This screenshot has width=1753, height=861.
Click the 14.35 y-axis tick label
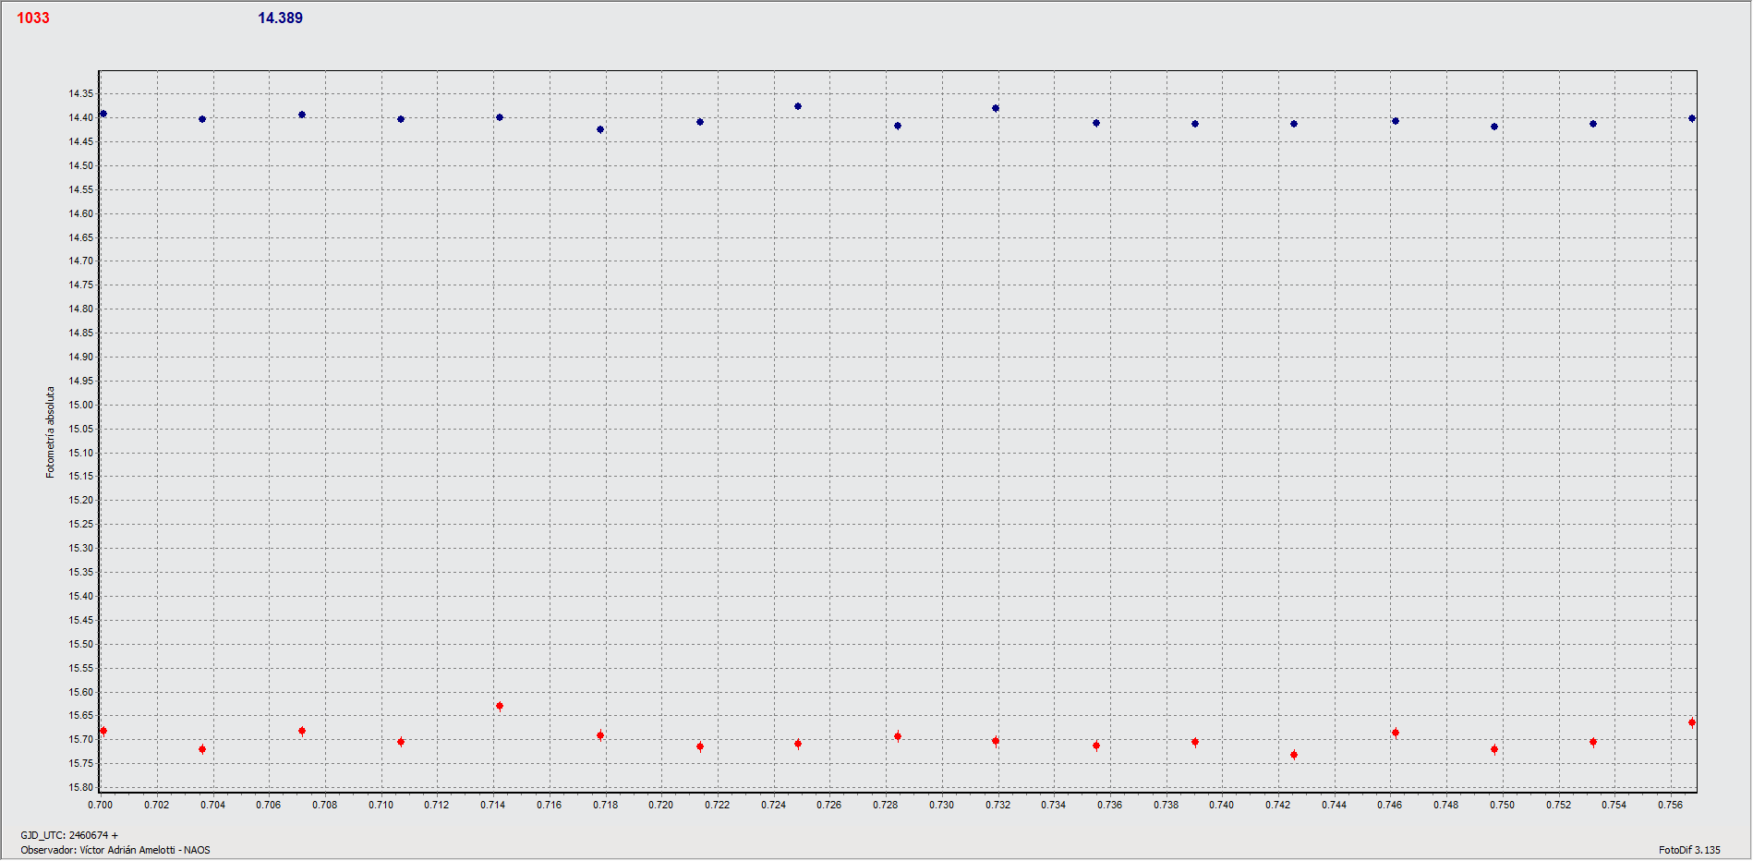[80, 93]
